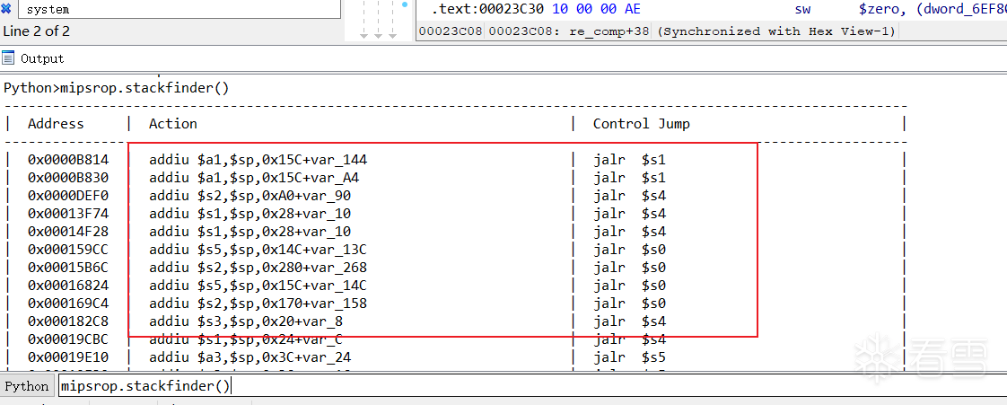Click action addiu $s2,$sp,0x170+var_158
The height and width of the screenshot is (405, 1007).
(x=258, y=304)
